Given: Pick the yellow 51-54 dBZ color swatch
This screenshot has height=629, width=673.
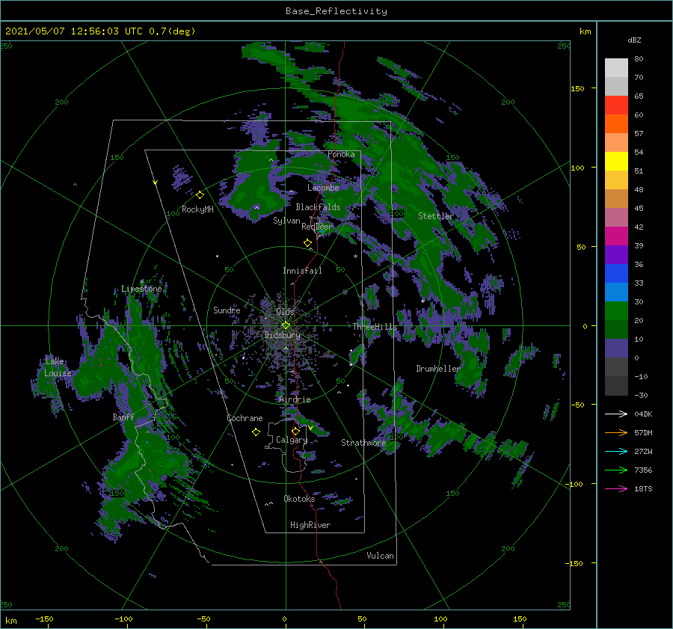Looking at the screenshot, I should pyautogui.click(x=616, y=161).
